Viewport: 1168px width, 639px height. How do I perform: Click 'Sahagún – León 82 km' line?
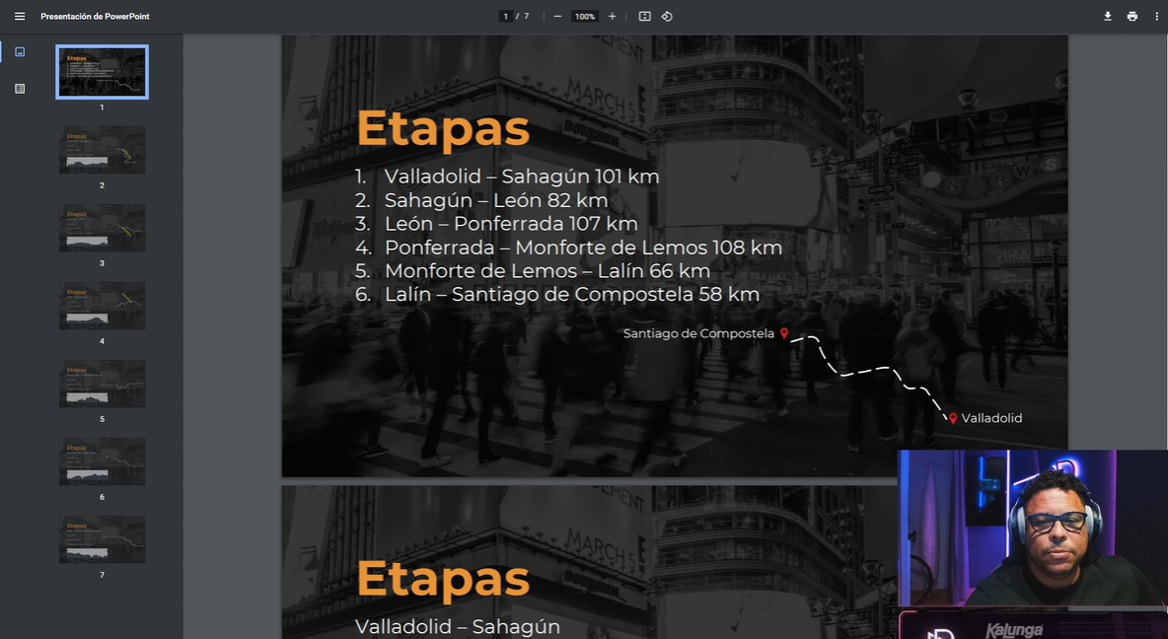pos(481,200)
